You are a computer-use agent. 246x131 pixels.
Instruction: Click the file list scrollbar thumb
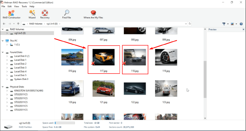(x=205, y=80)
